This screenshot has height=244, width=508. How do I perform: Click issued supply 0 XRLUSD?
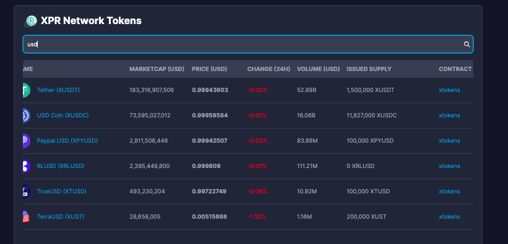(x=361, y=166)
